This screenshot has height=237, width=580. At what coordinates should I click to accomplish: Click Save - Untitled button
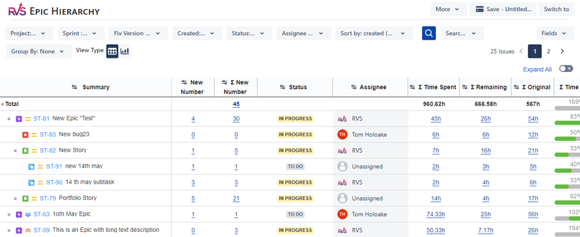pyautogui.click(x=503, y=9)
